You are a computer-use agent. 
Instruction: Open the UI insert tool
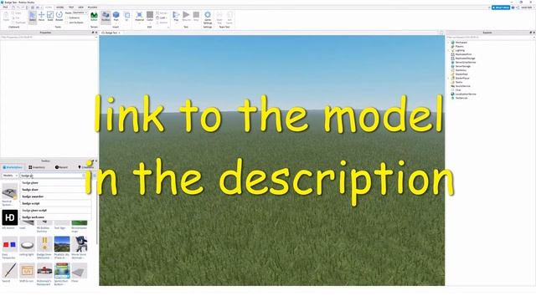click(126, 16)
